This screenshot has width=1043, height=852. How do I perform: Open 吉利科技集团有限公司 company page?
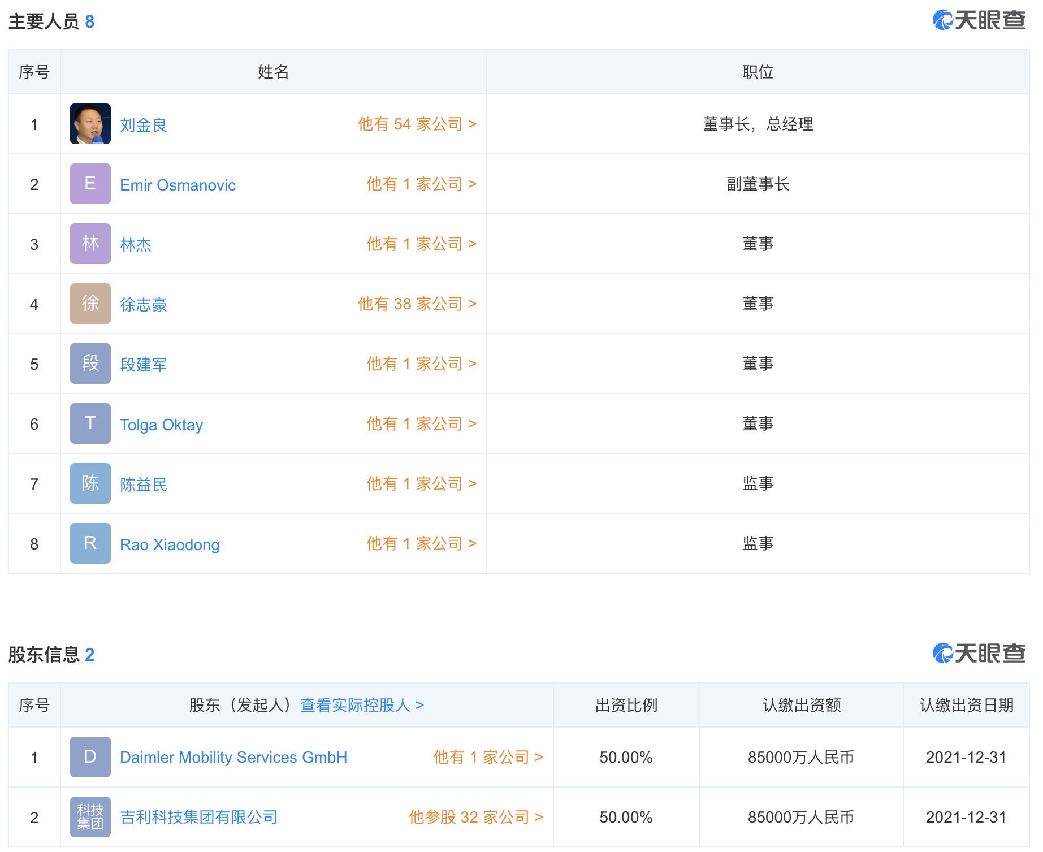click(x=198, y=818)
